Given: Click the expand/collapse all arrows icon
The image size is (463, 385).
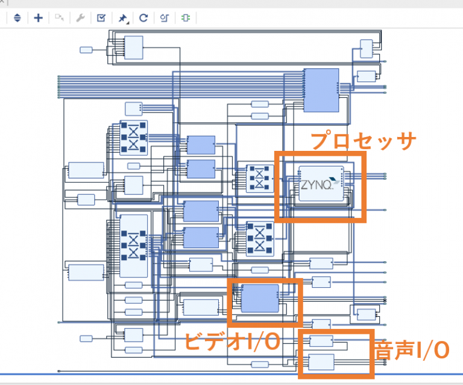Looking at the screenshot, I should [x=17, y=17].
